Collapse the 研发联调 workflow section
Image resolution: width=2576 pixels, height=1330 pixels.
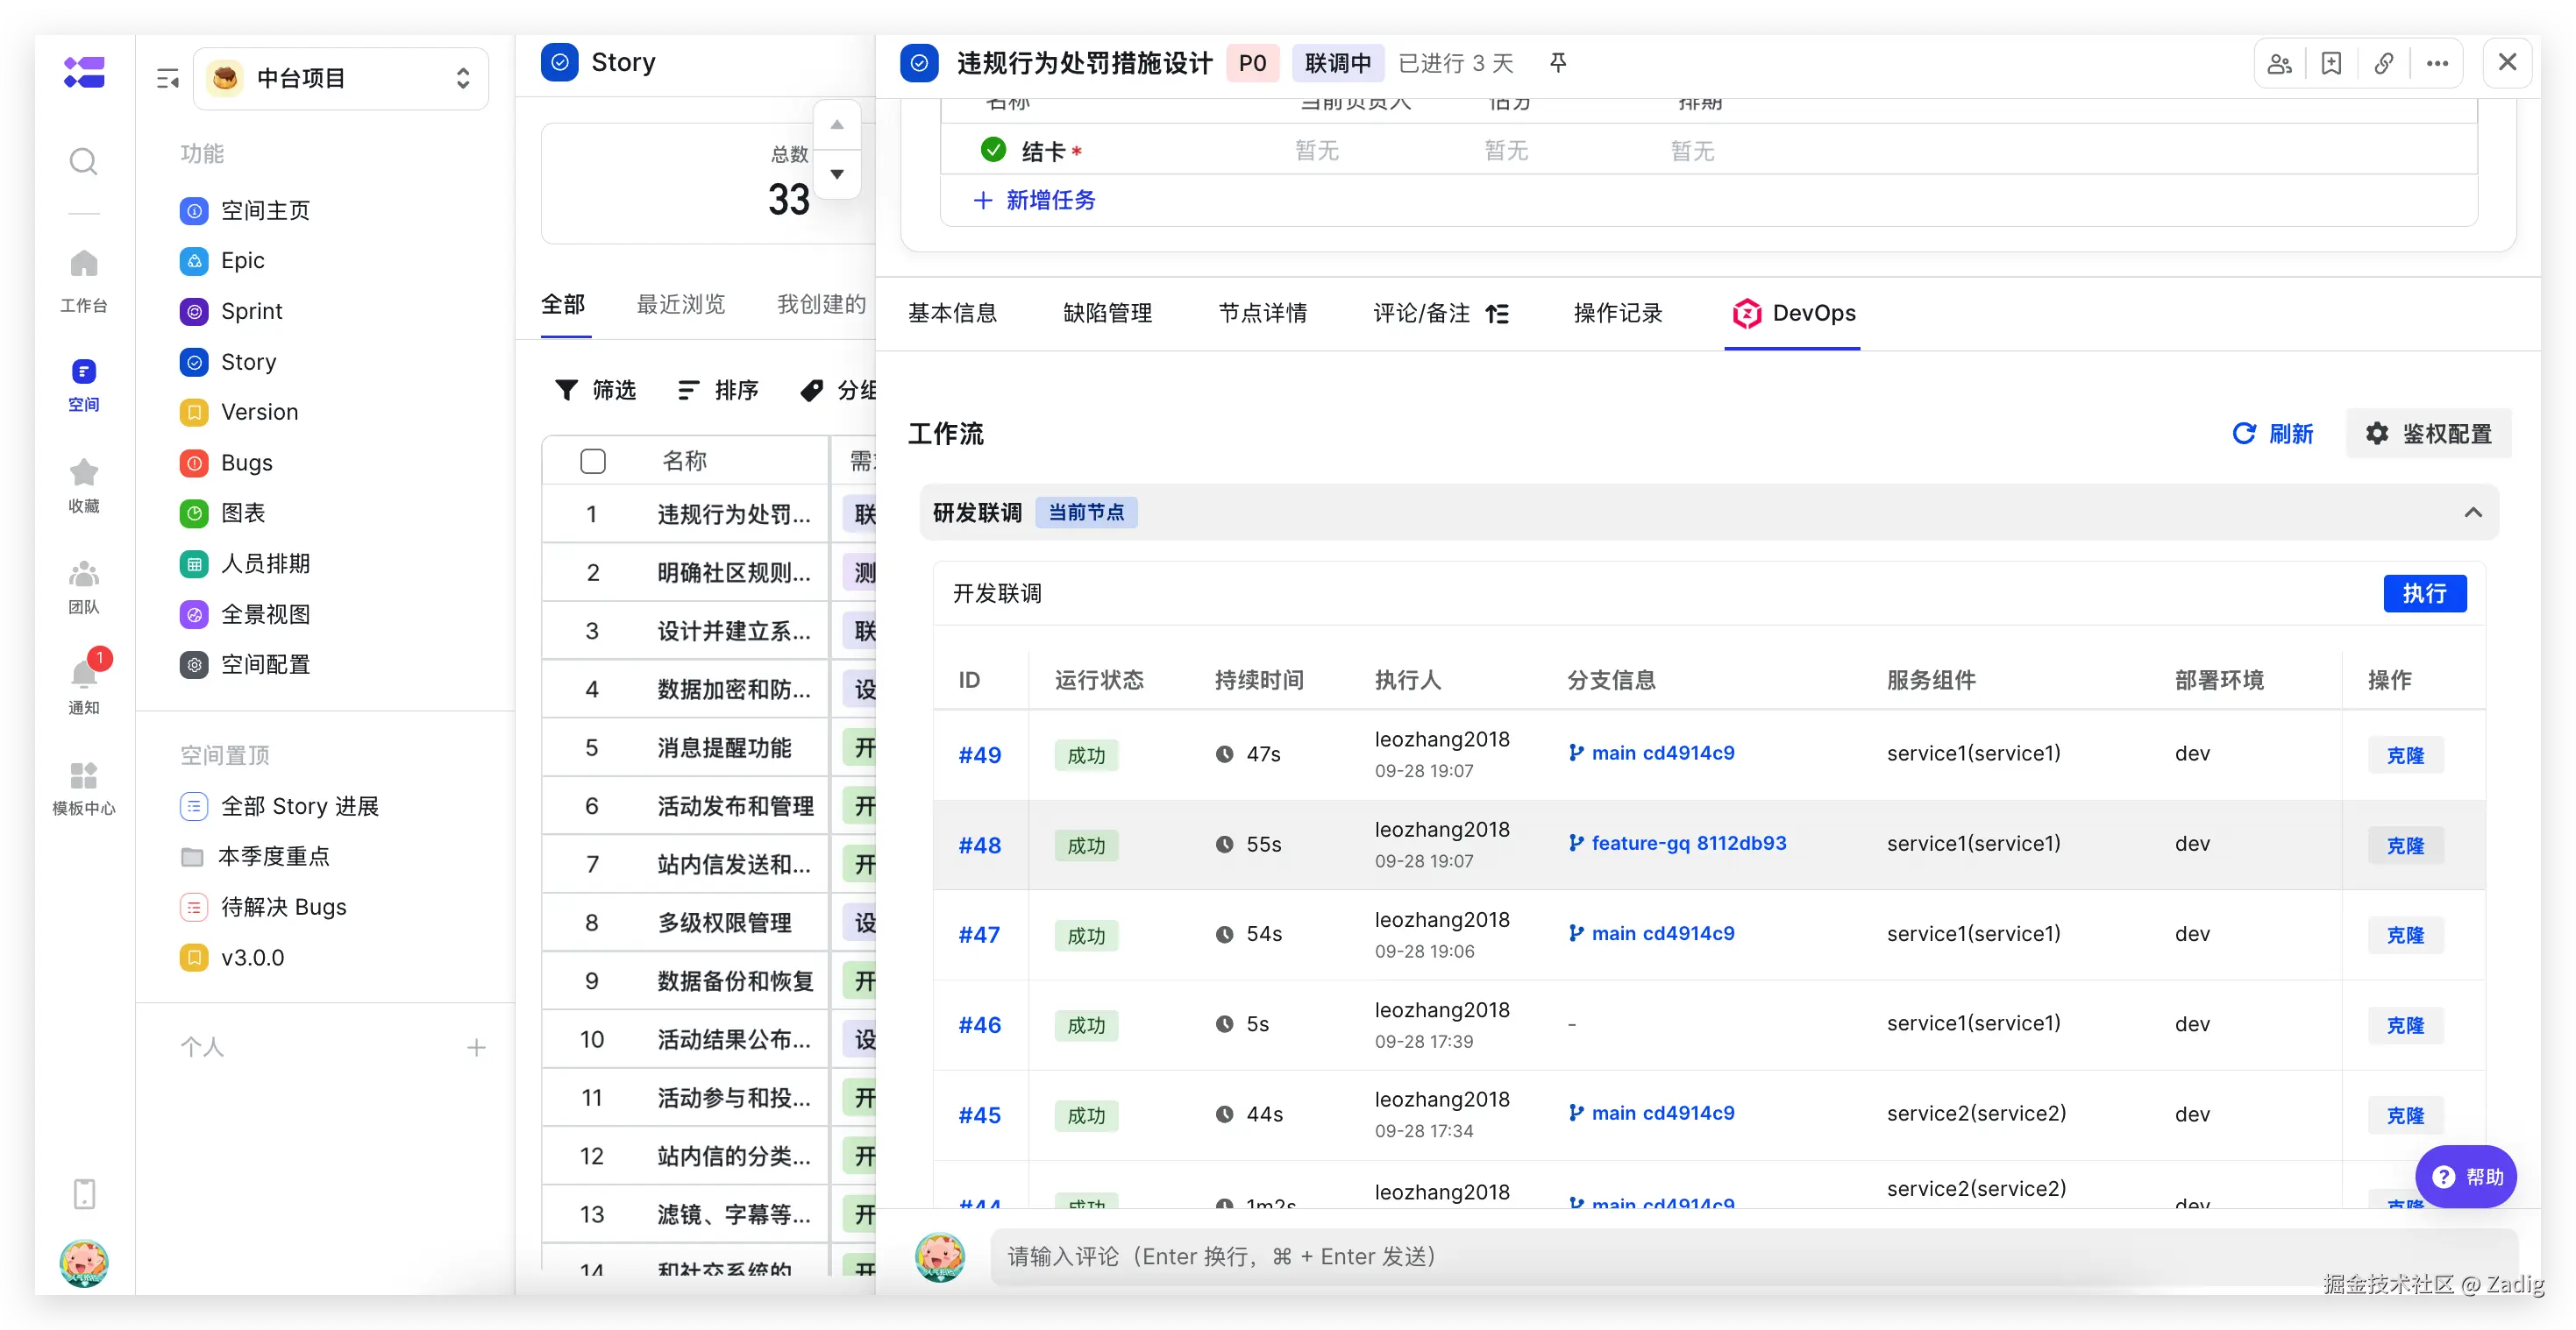click(2472, 513)
